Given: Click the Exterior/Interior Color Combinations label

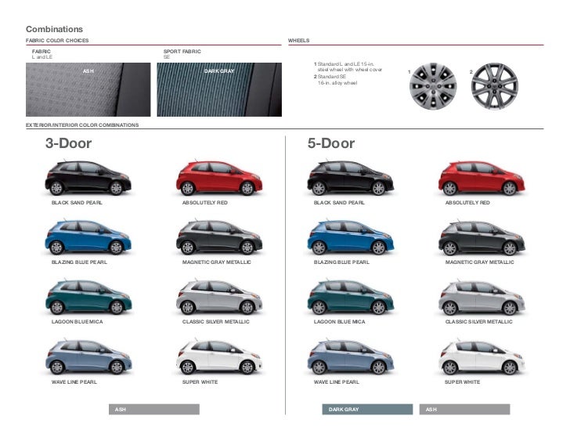Looking at the screenshot, I should 82,125.
